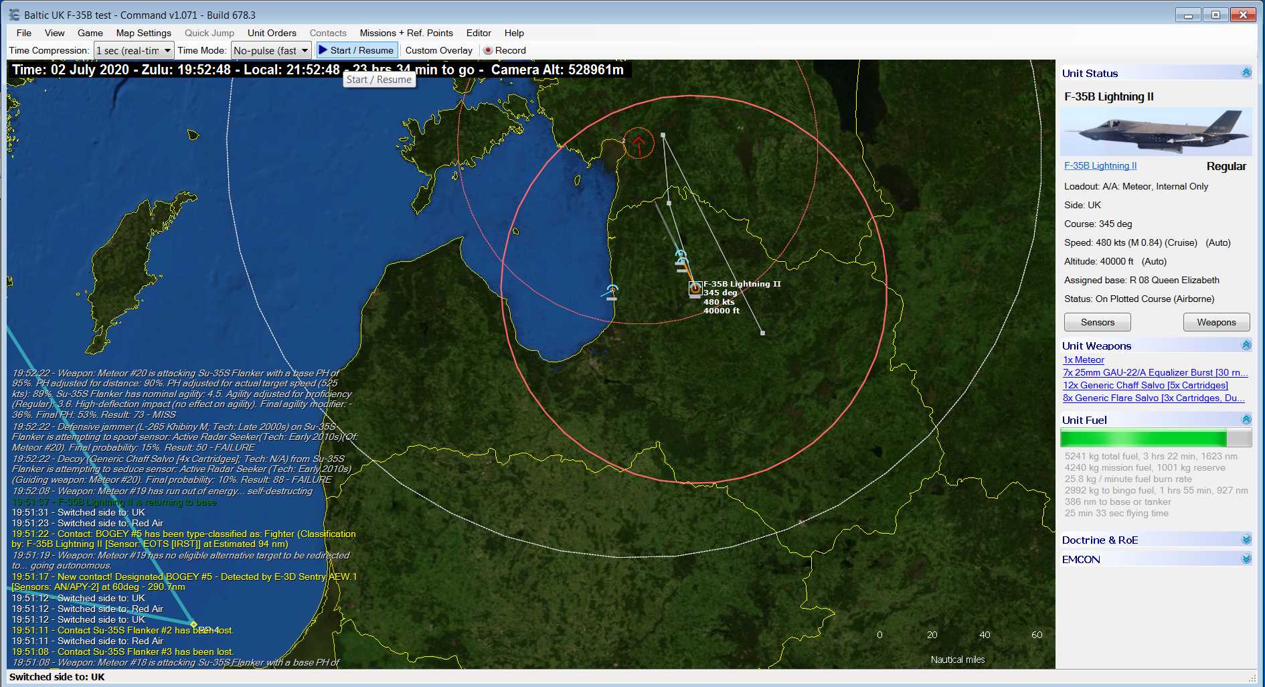Click the 'Regular' proficiency label
Screen dimensions: 1265x687
tap(1226, 166)
